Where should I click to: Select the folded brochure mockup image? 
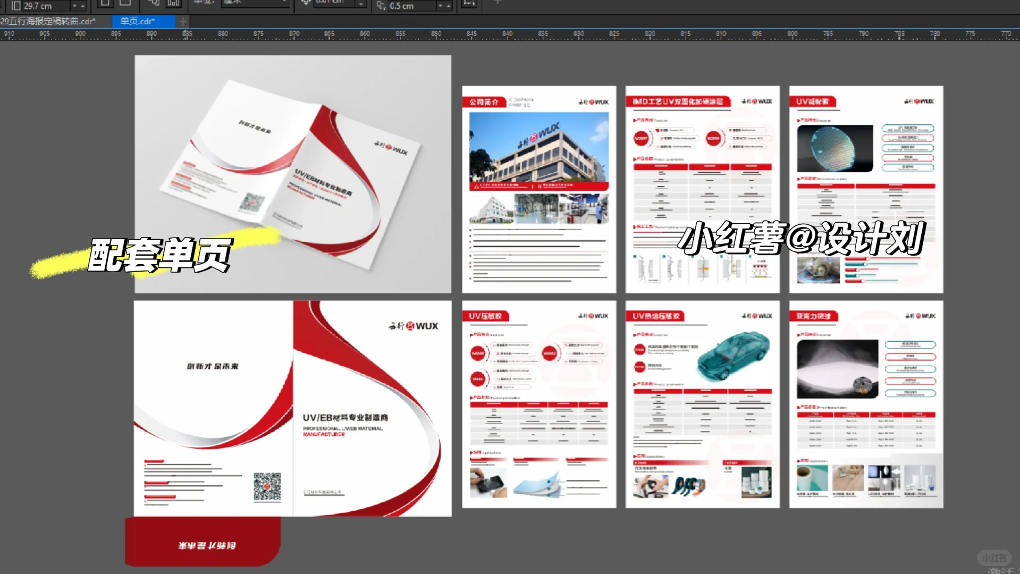(x=293, y=174)
